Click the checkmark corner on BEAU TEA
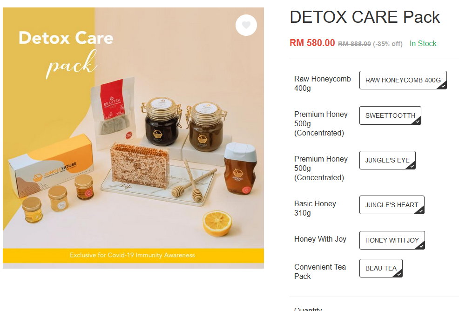The width and height of the screenshot is (459, 311). (x=398, y=274)
